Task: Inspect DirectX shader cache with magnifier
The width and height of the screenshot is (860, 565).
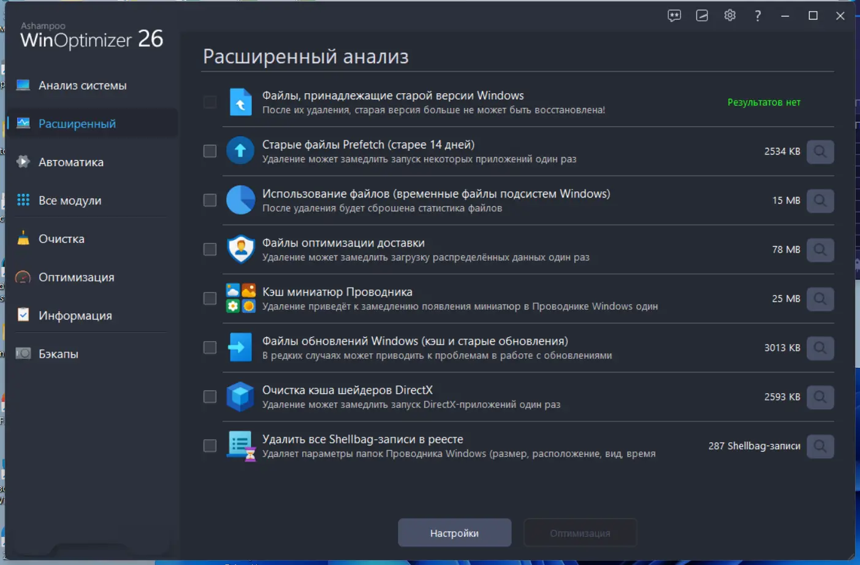Action: (820, 397)
